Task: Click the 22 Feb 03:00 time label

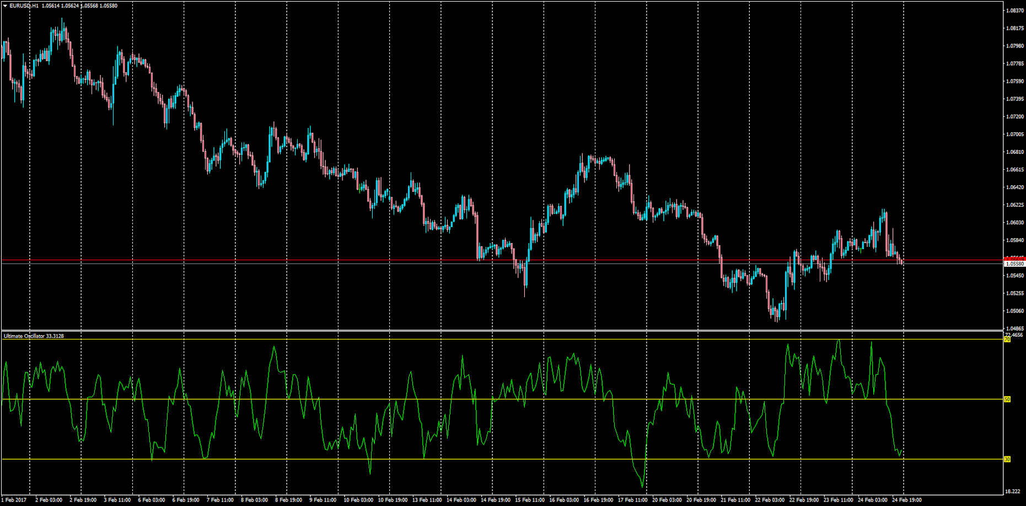Action: coord(770,500)
